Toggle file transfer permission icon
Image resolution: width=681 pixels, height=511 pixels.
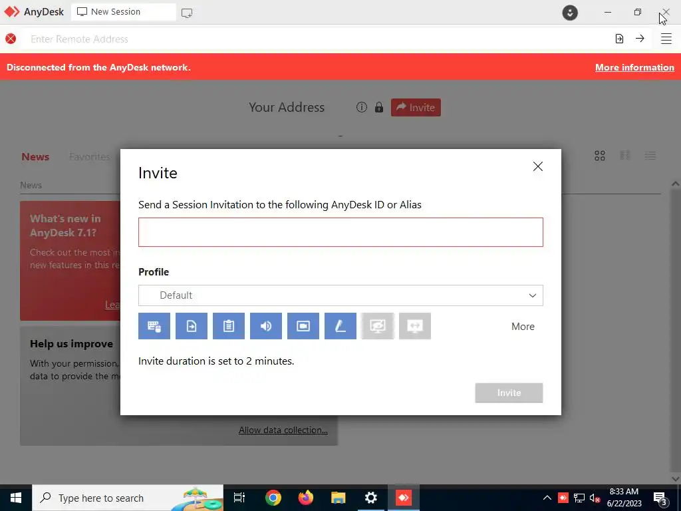coord(192,326)
